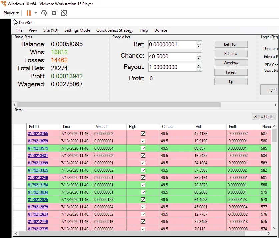The image size is (279, 238).
Task: Click the upper panel scrollbar left arrow
Action: click(15, 105)
